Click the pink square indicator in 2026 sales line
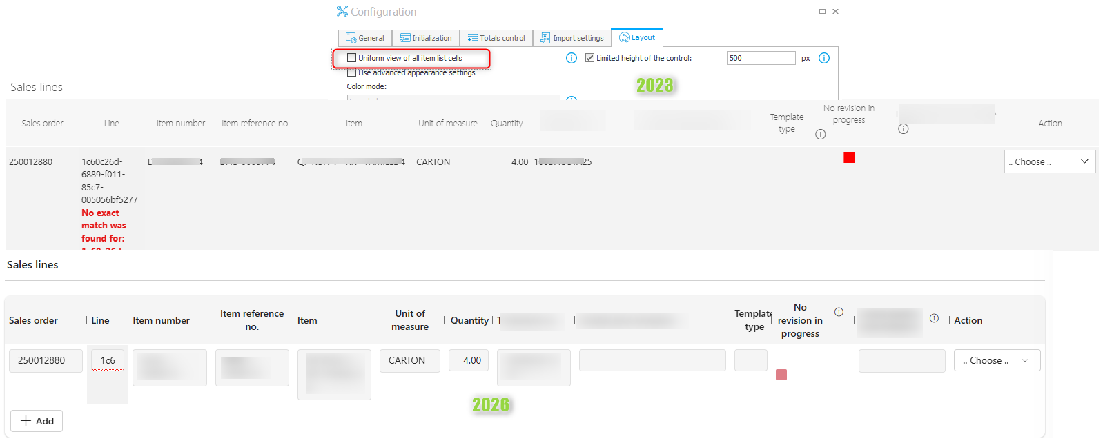 click(781, 375)
